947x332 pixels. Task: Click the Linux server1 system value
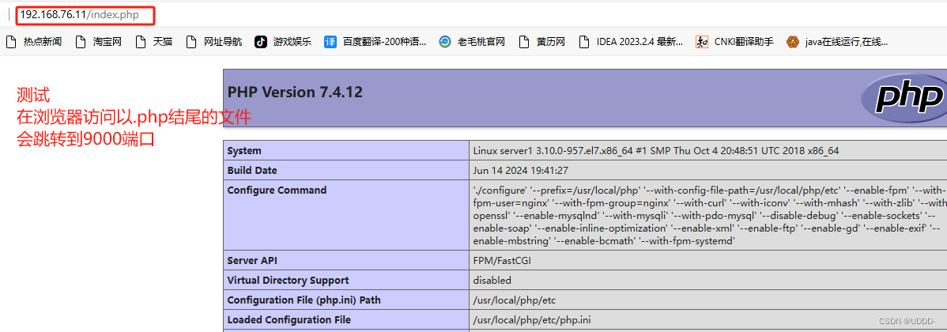coord(656,151)
